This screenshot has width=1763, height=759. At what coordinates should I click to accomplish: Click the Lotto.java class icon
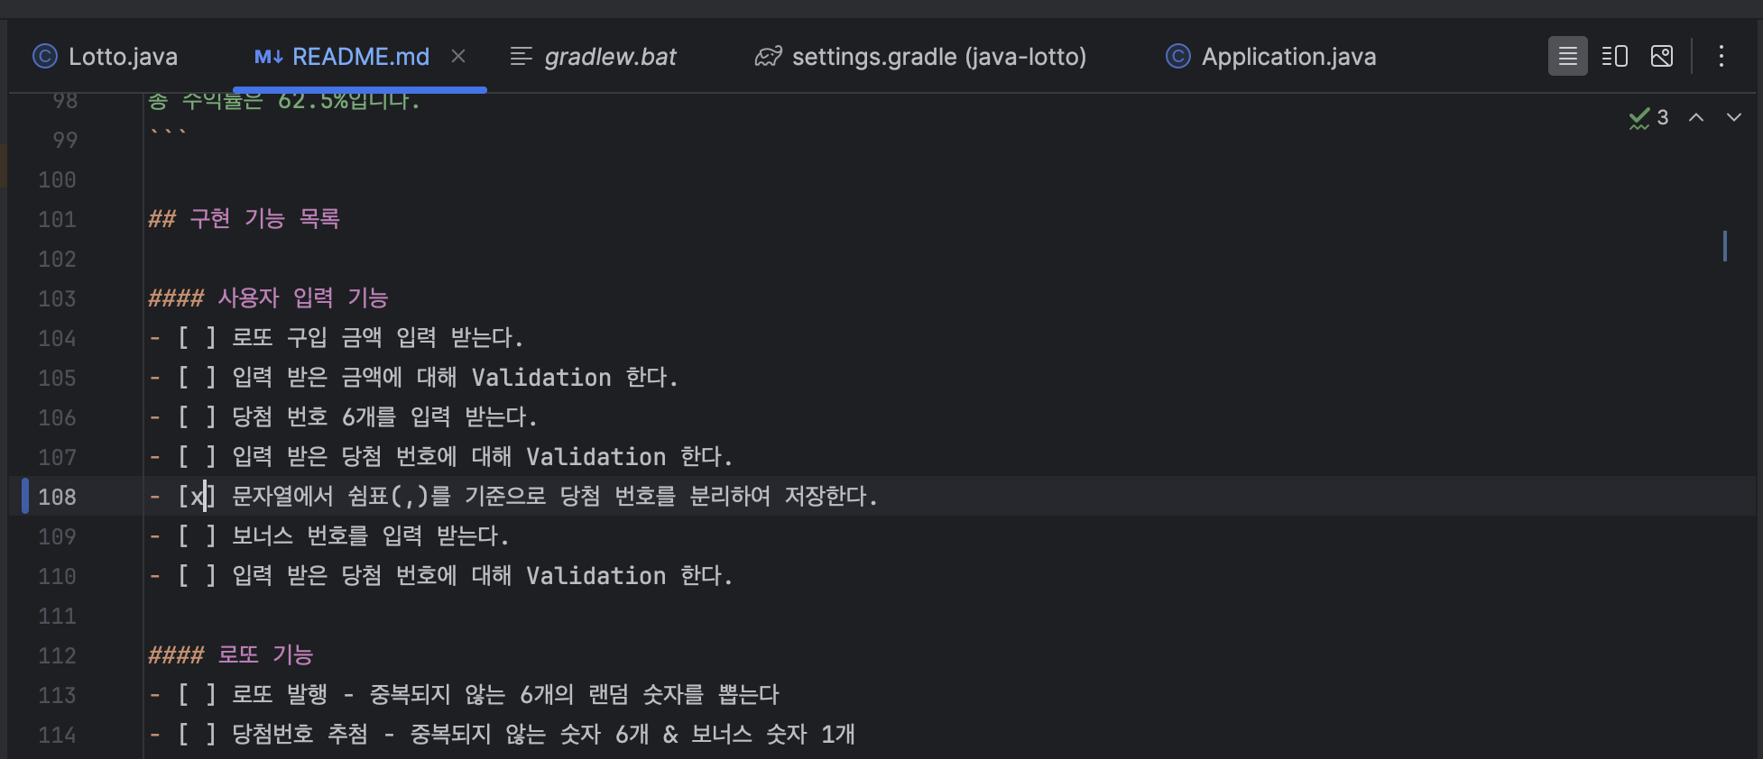(45, 57)
